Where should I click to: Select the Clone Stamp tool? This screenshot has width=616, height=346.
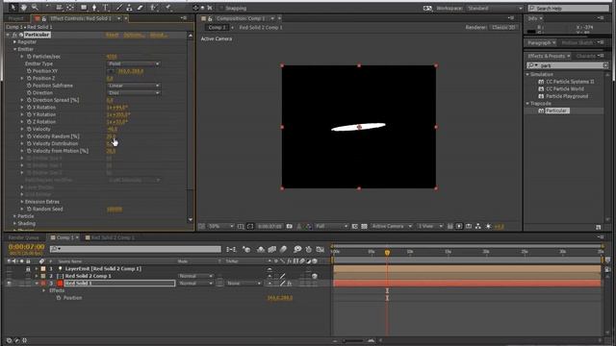pyautogui.click(x=129, y=8)
